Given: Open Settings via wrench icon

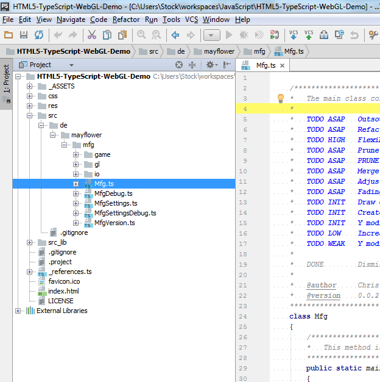Looking at the screenshot, I should pos(373,35).
